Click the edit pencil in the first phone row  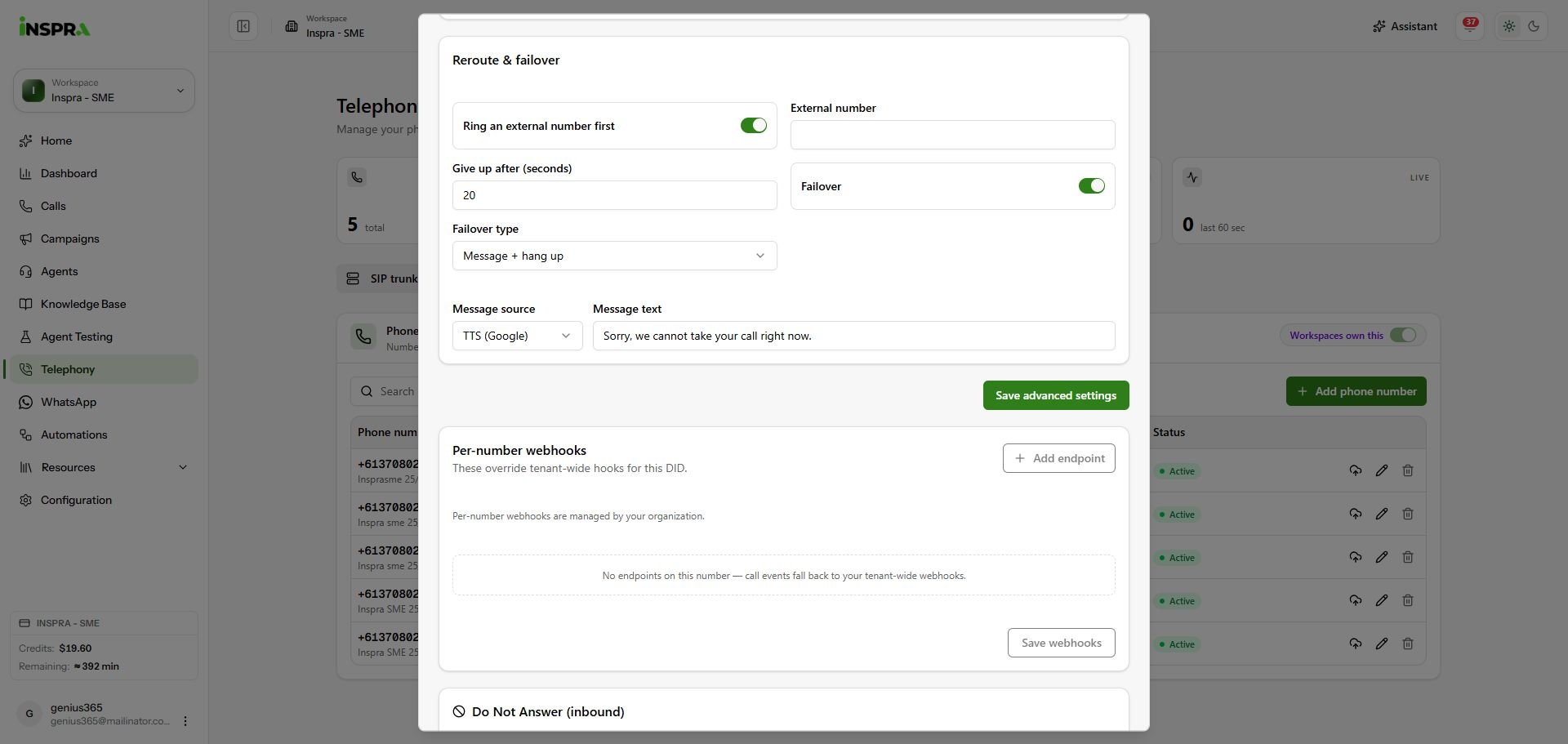click(x=1381, y=470)
